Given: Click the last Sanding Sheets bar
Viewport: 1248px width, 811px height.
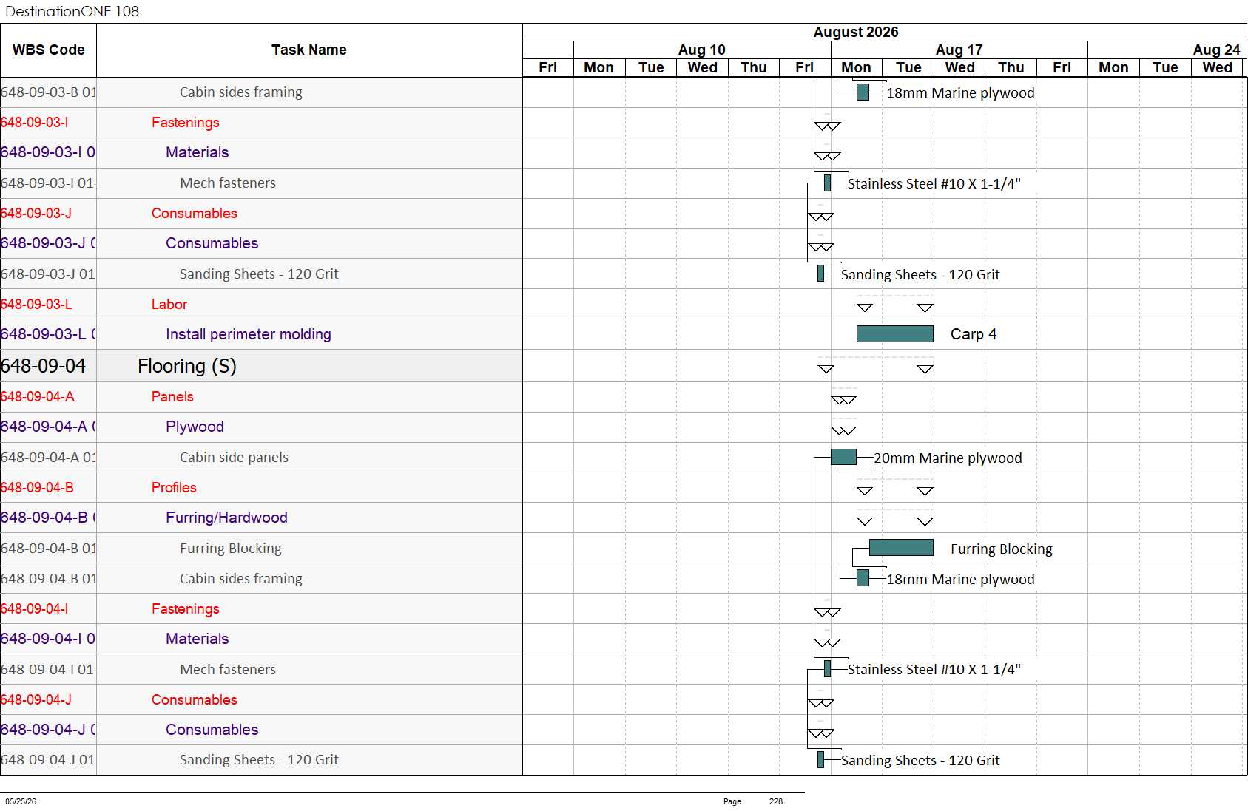Looking at the screenshot, I should [x=820, y=759].
